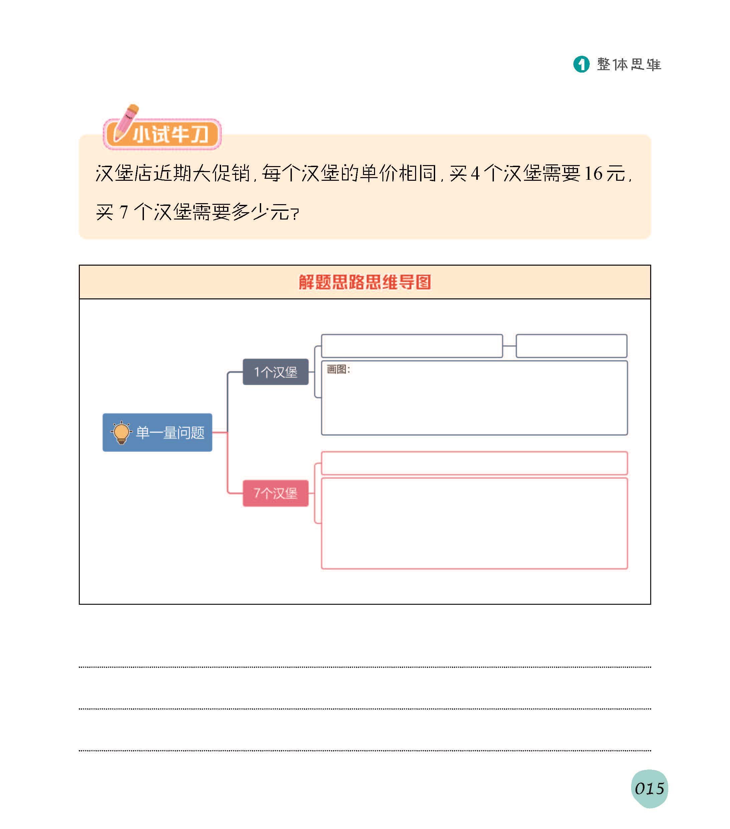Click the light bulb icon

click(x=121, y=433)
